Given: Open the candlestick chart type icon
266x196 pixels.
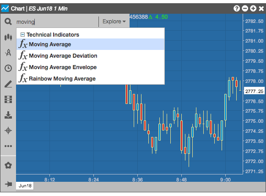Looking at the screenshot, I should pos(8,37).
